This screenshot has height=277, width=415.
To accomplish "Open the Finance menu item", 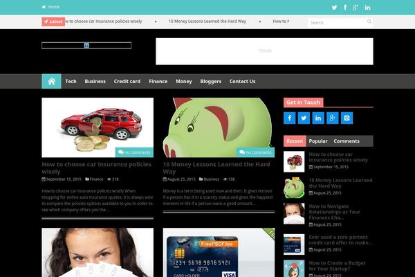I will click(x=158, y=82).
